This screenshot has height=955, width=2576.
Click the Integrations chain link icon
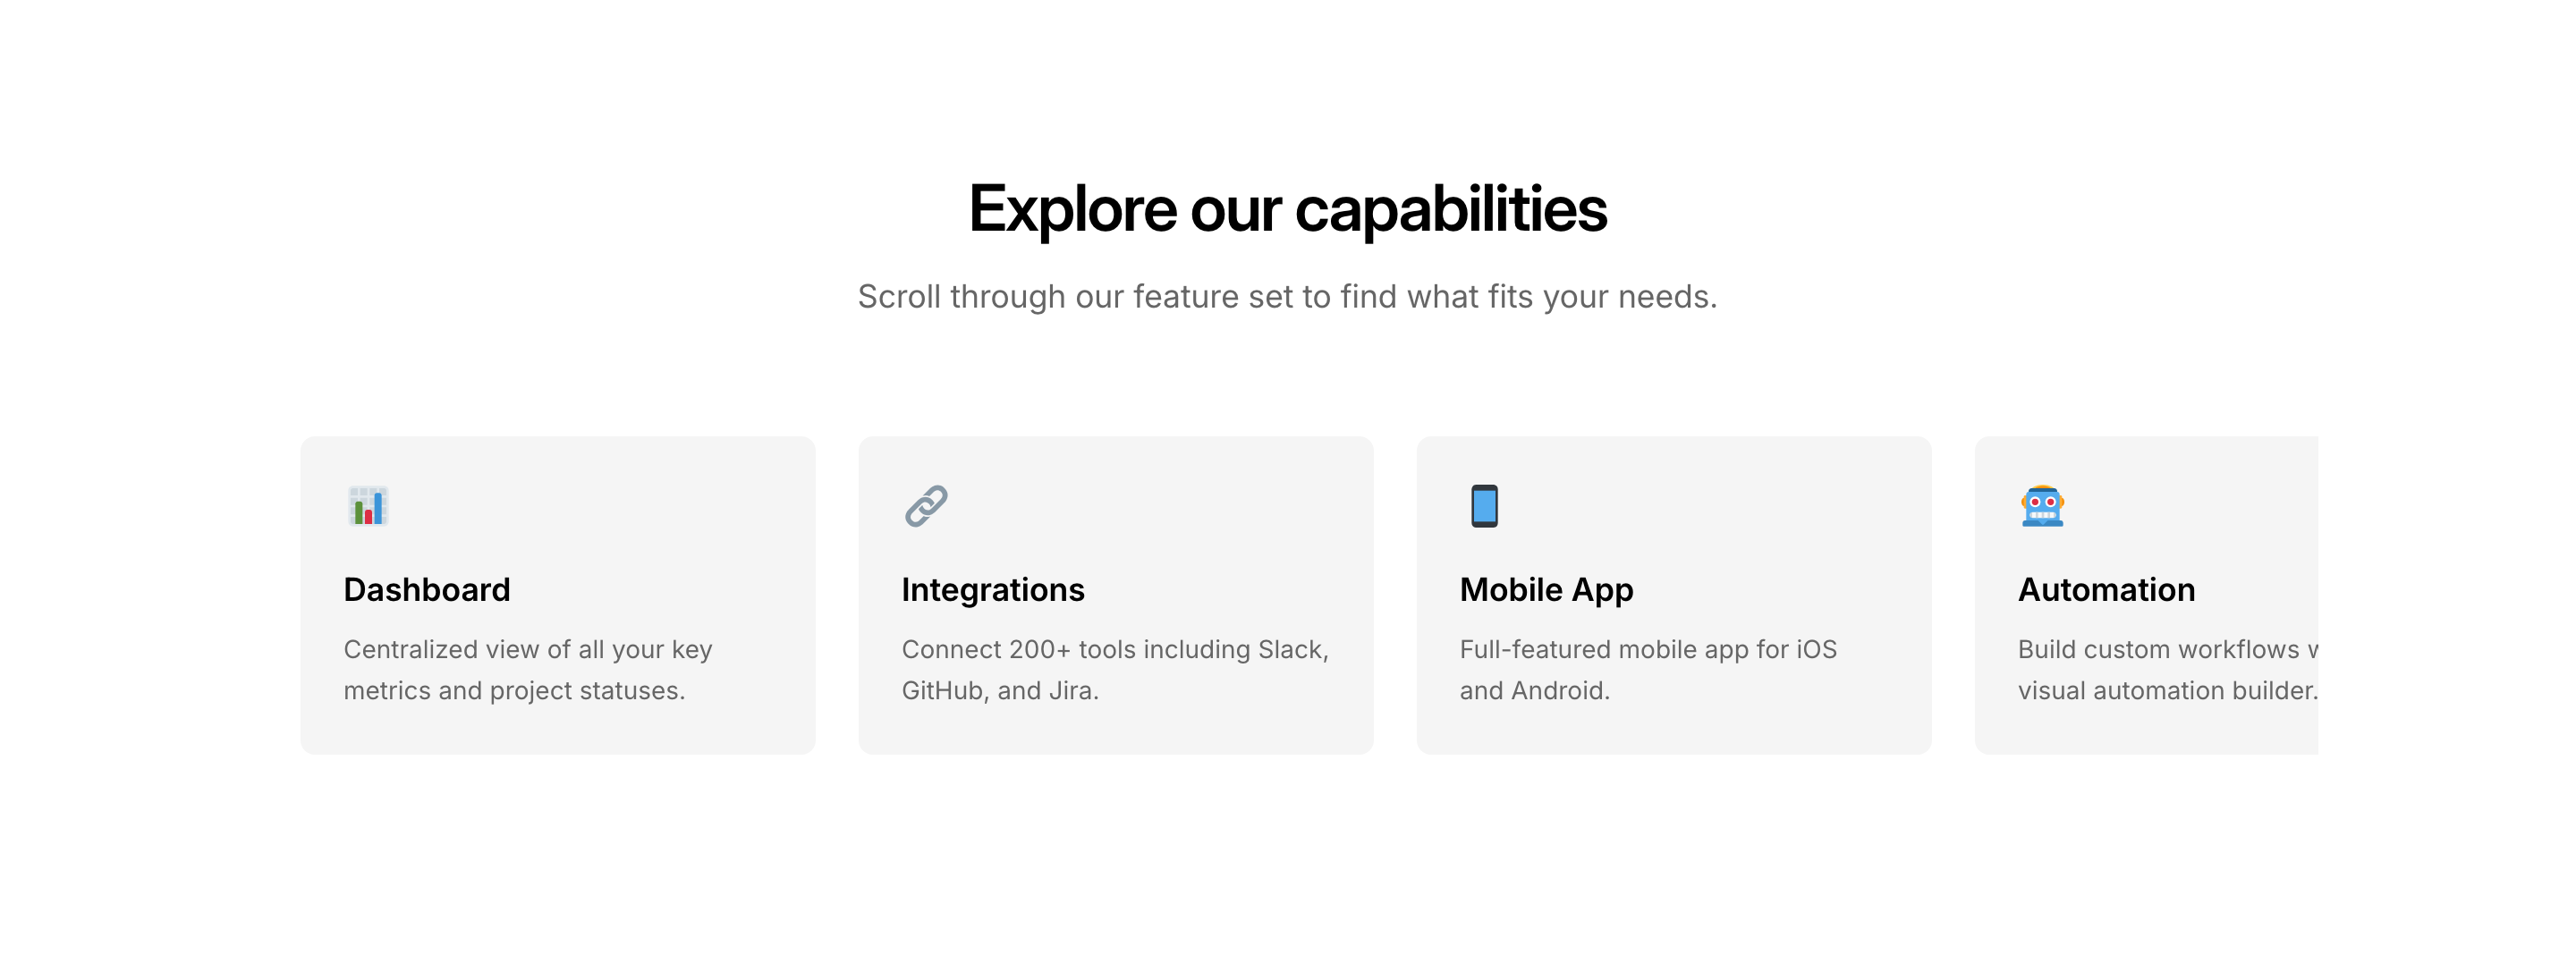[926, 506]
